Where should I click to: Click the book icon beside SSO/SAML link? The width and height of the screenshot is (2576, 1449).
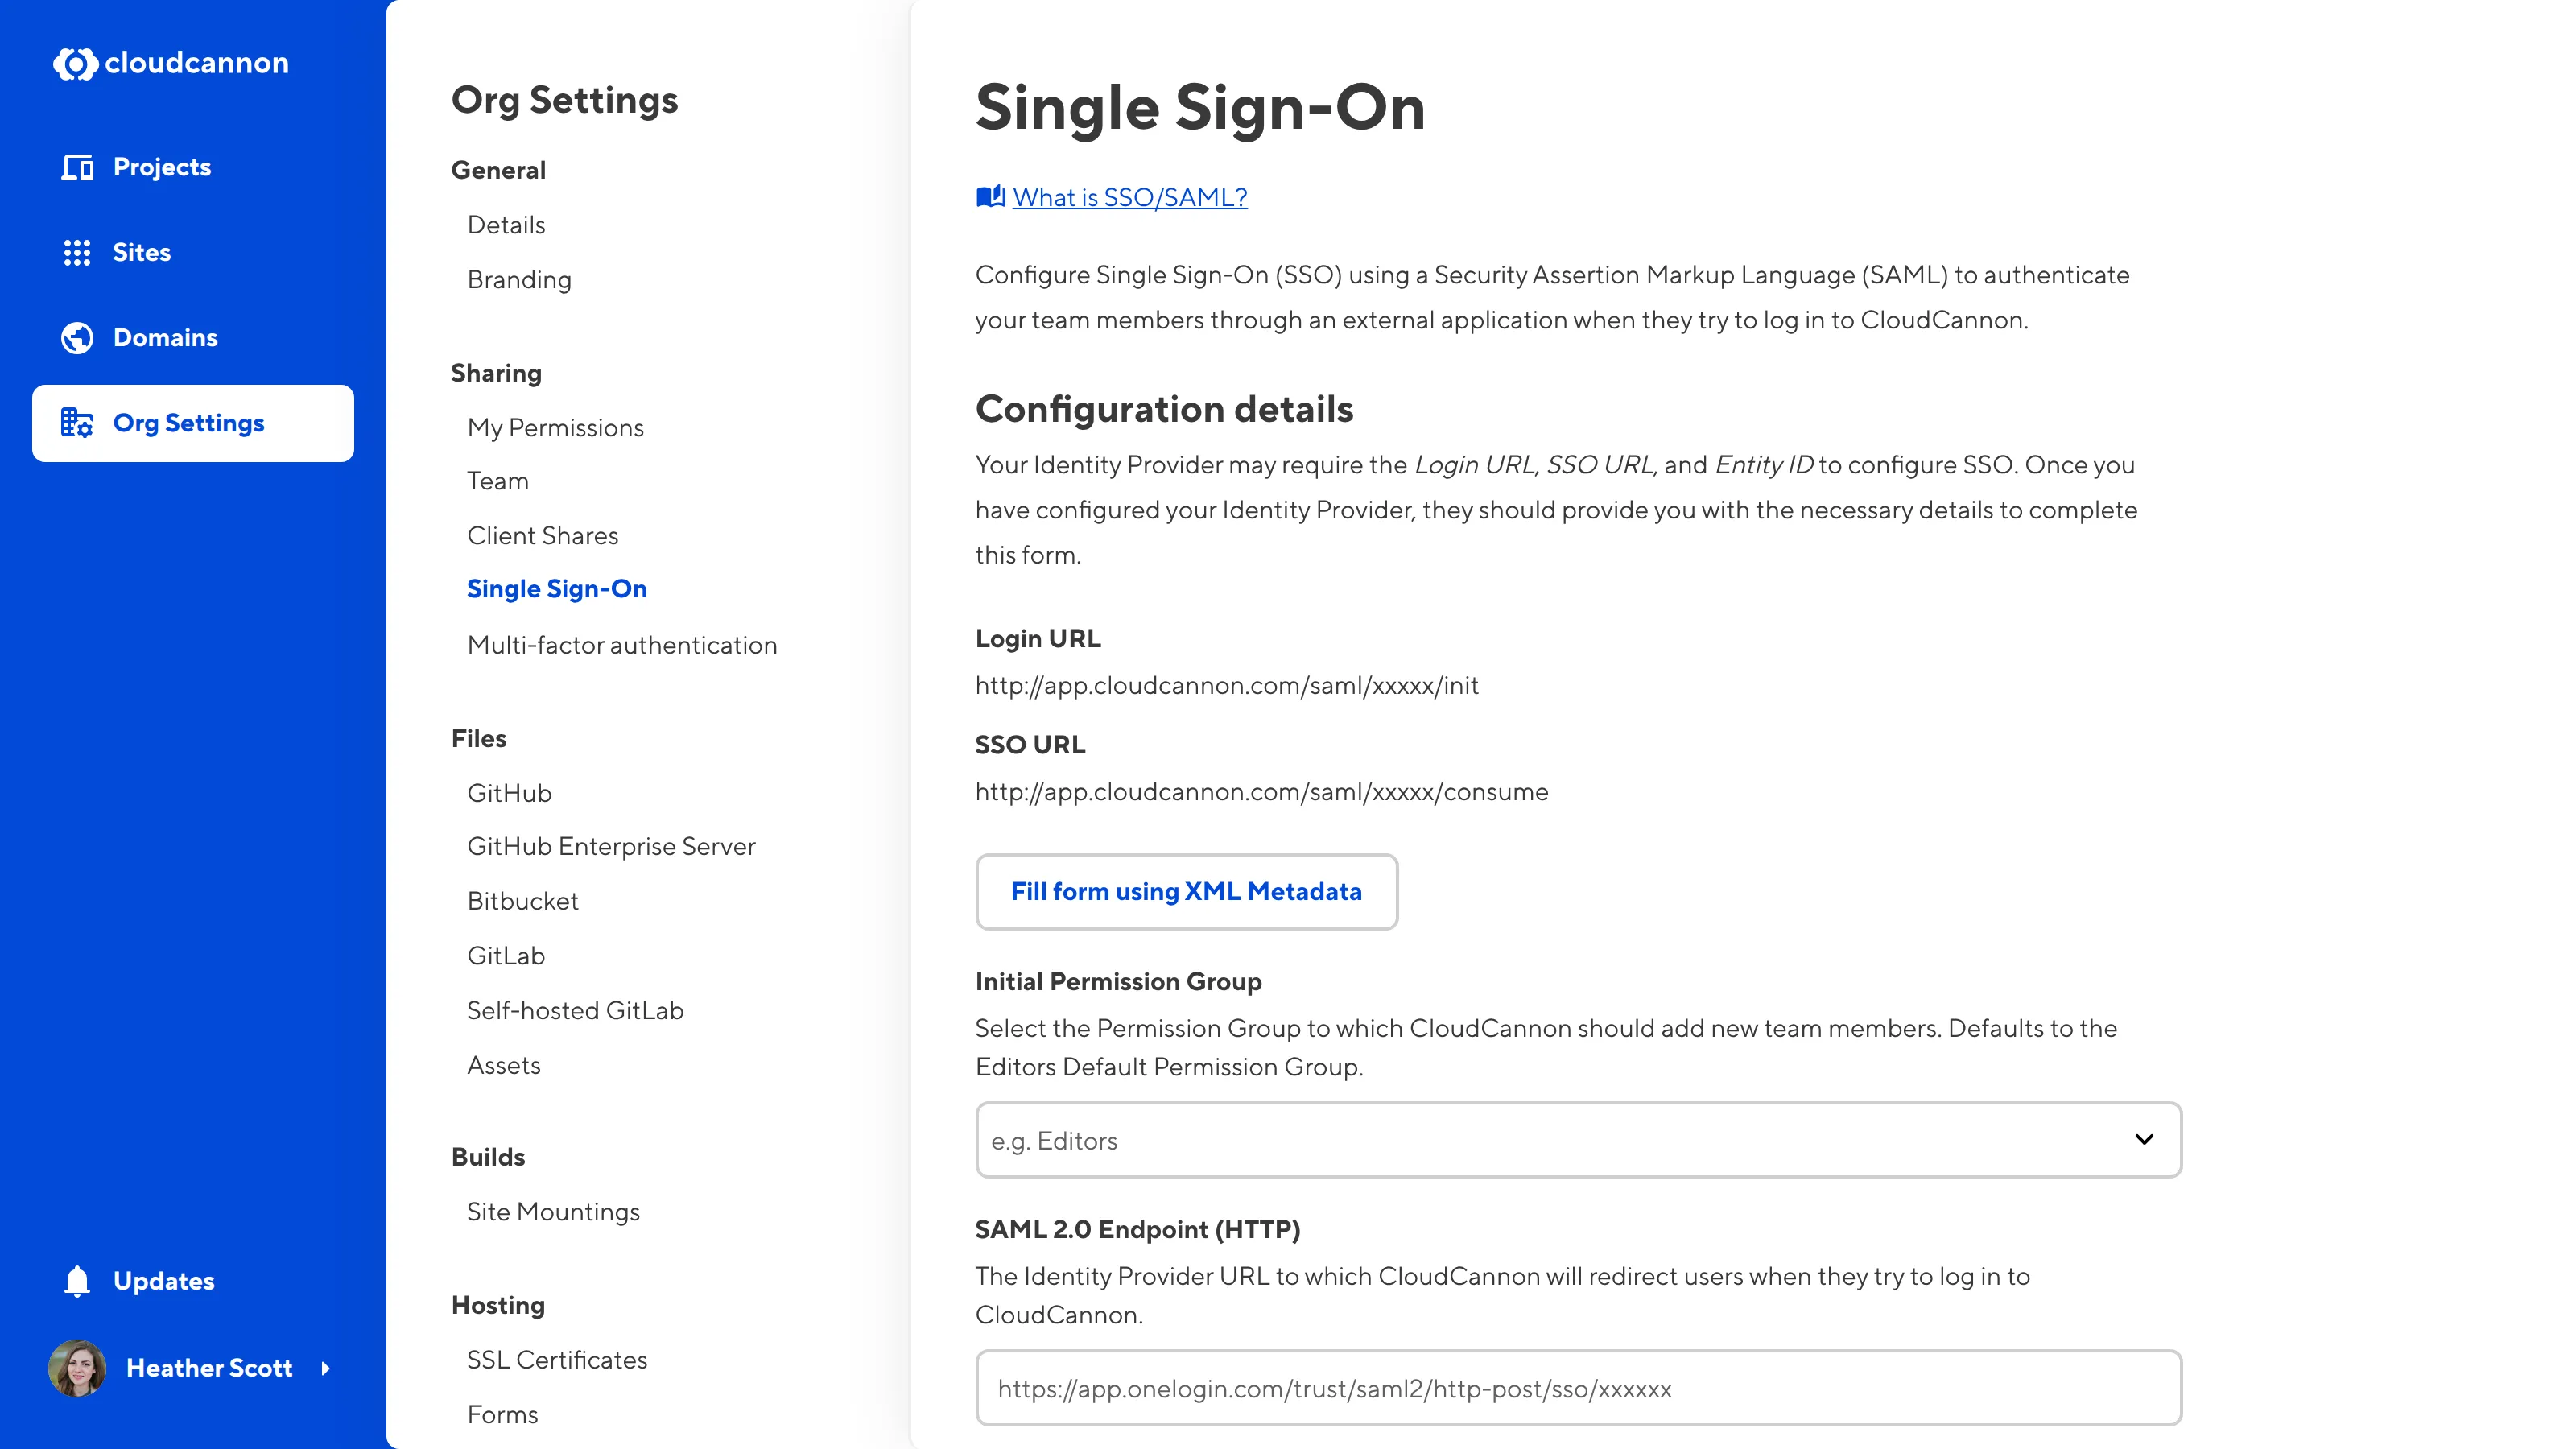[990, 197]
